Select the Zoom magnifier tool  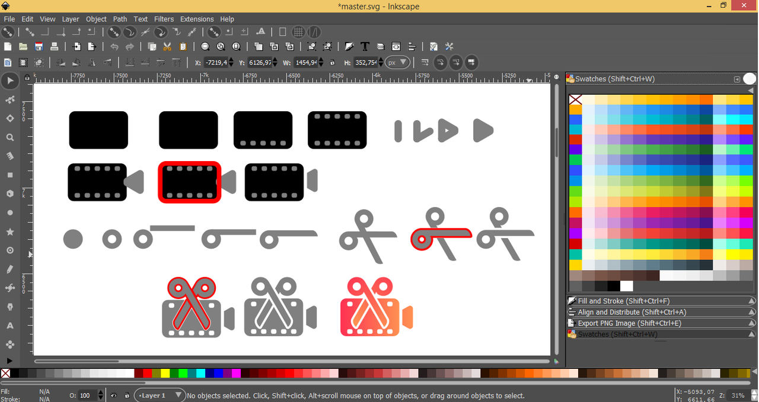(9, 137)
